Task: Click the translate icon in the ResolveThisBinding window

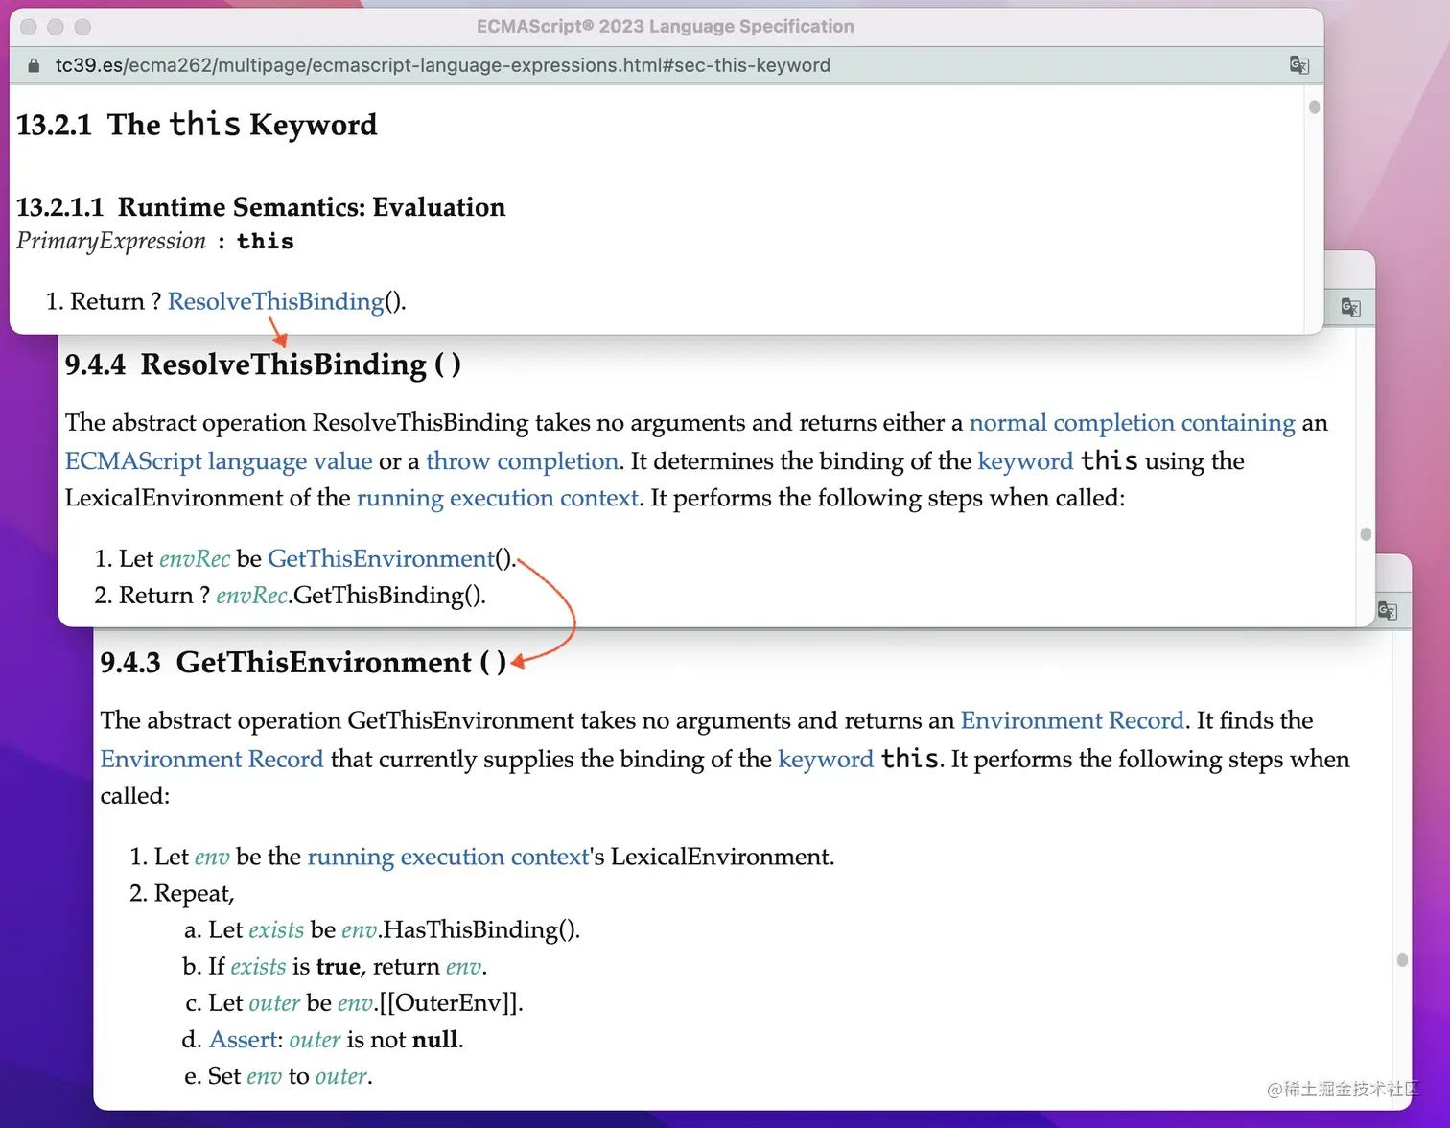Action: (x=1351, y=307)
